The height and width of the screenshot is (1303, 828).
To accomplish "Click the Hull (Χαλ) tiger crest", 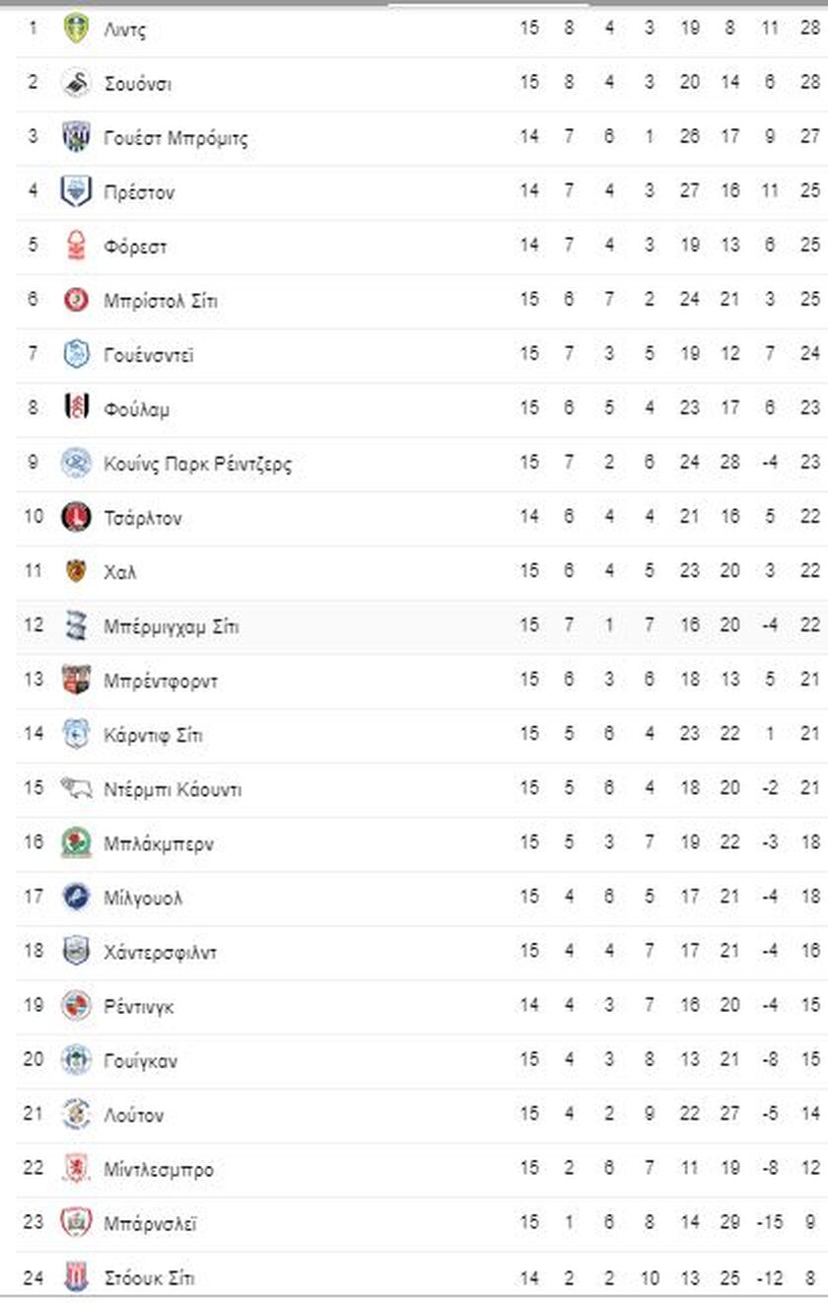I will (x=76, y=571).
